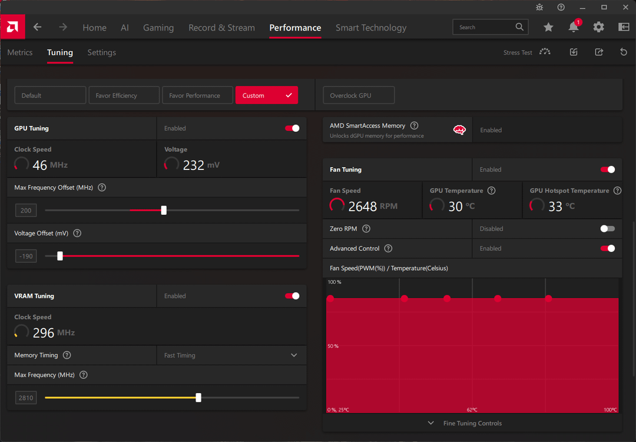
Task: Open the Gaming menu
Action: (x=158, y=28)
